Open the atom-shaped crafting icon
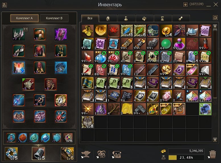 click(x=101, y=154)
